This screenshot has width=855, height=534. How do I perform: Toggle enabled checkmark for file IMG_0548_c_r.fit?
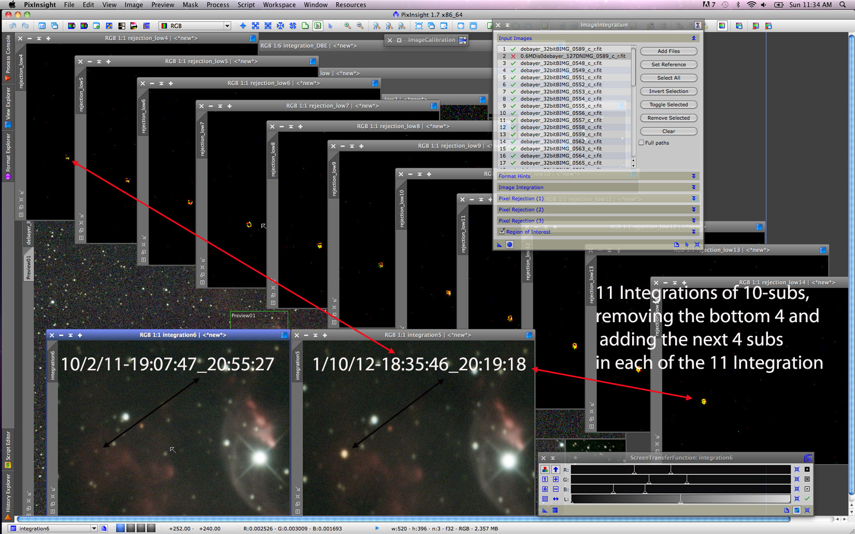(513, 63)
